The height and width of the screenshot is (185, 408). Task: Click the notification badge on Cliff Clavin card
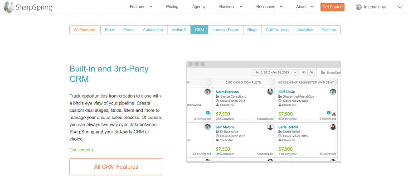coord(329,113)
